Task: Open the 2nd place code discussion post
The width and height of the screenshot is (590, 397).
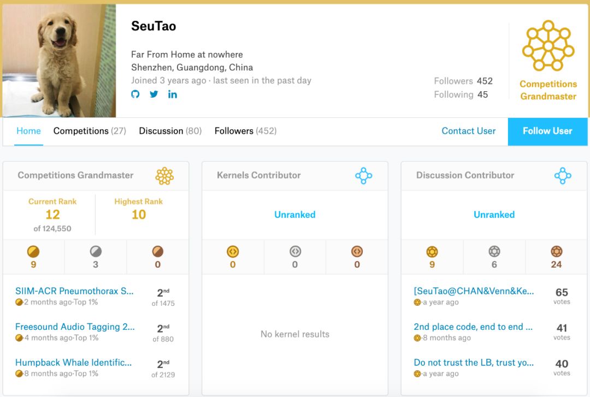Action: (473, 327)
